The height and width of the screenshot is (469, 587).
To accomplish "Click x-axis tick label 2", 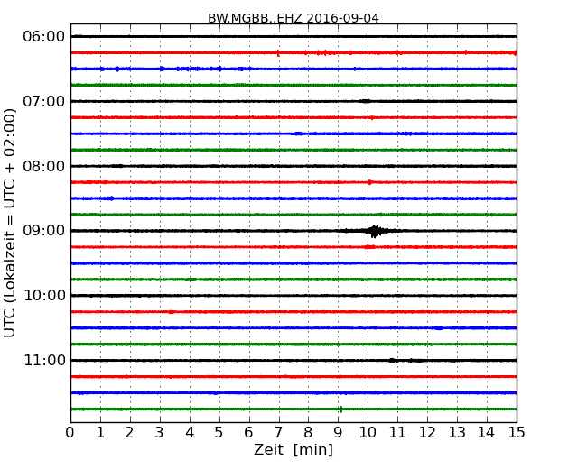I will [129, 433].
